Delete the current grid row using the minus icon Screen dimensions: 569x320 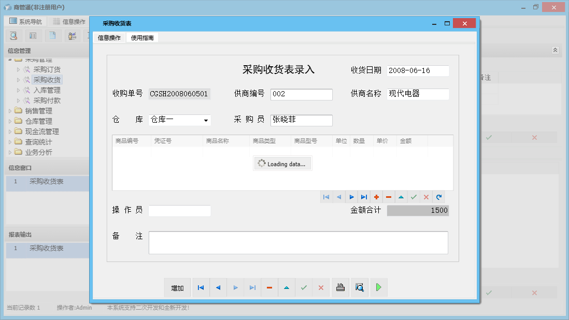coord(388,197)
